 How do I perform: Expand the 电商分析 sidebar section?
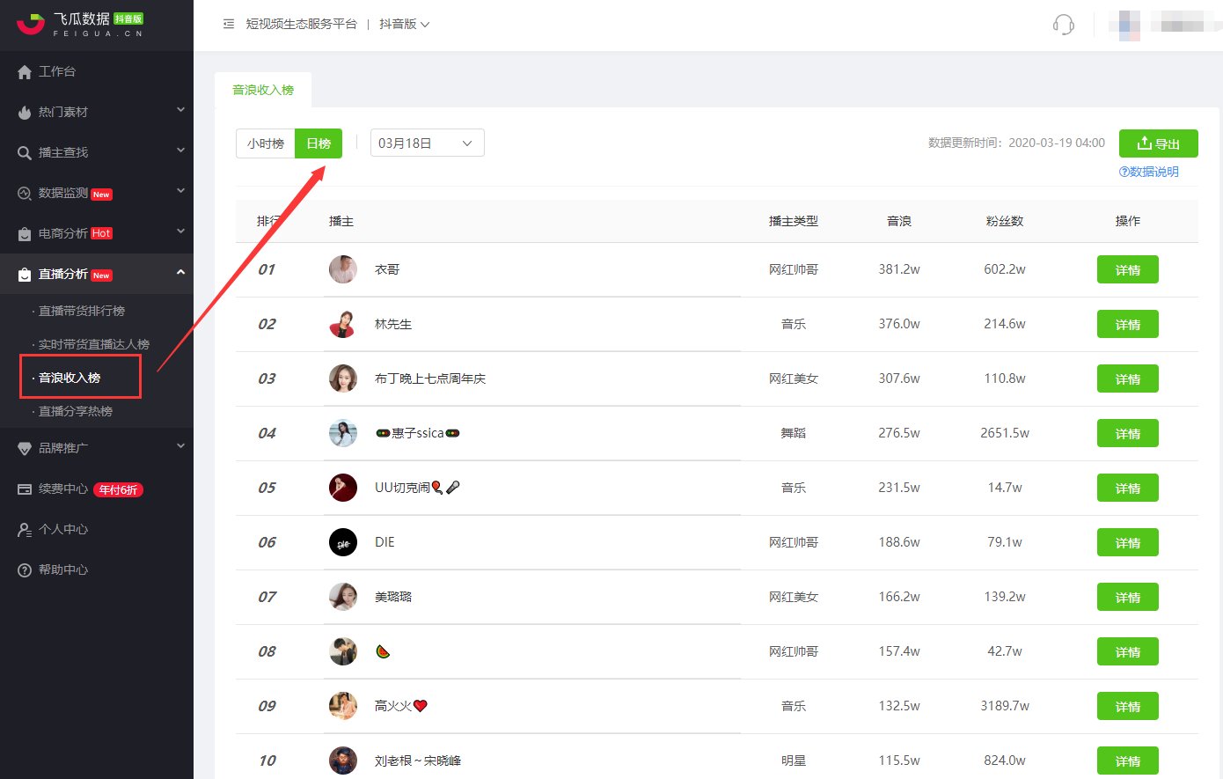click(x=180, y=232)
